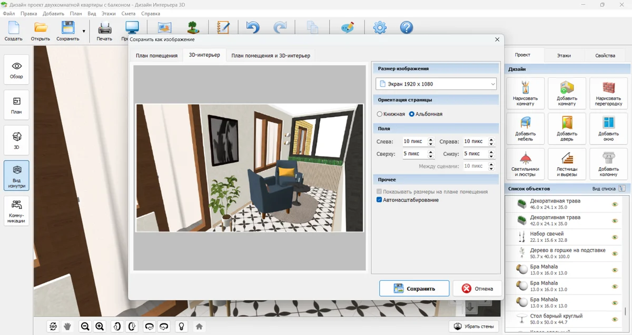Open the Файл menu
This screenshot has height=335, width=632.
click(8, 13)
